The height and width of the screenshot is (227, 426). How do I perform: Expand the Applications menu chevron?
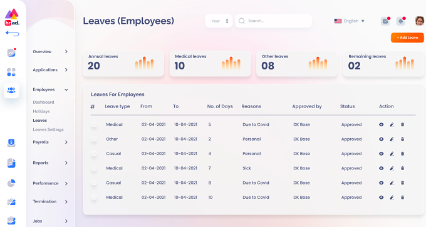[x=66, y=69]
